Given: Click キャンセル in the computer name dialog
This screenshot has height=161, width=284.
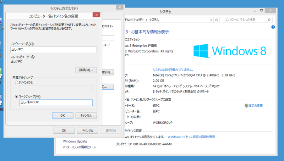Looking at the screenshot, I should 86,115.
